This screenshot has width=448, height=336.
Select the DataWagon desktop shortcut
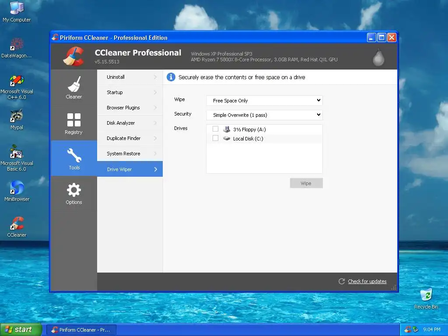point(17,48)
